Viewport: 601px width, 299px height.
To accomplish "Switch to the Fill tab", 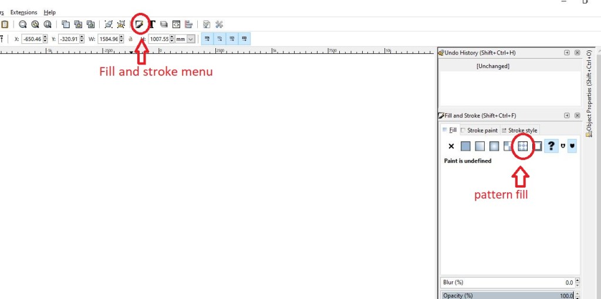I will pos(449,130).
